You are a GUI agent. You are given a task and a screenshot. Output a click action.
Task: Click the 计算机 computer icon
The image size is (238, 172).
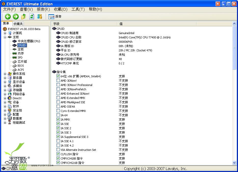[x=10, y=33]
